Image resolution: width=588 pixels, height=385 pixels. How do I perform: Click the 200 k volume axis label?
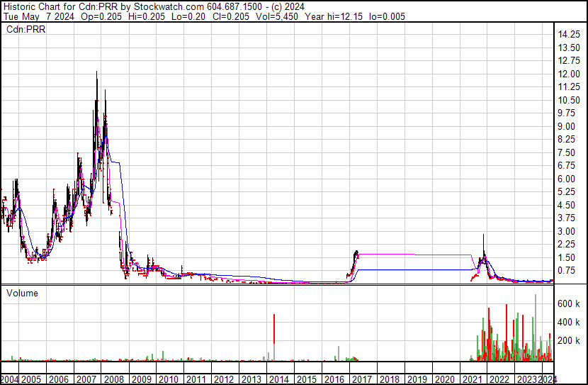click(x=569, y=340)
